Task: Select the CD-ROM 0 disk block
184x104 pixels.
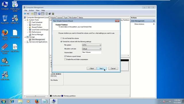Action: coord(56,79)
